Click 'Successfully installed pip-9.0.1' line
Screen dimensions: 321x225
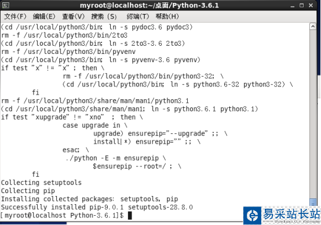click(97, 207)
